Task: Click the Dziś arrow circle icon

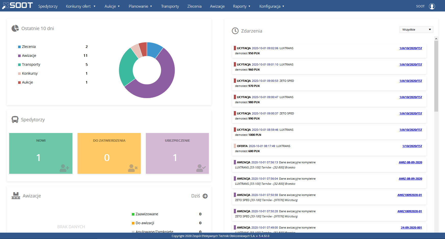Action: (205, 196)
